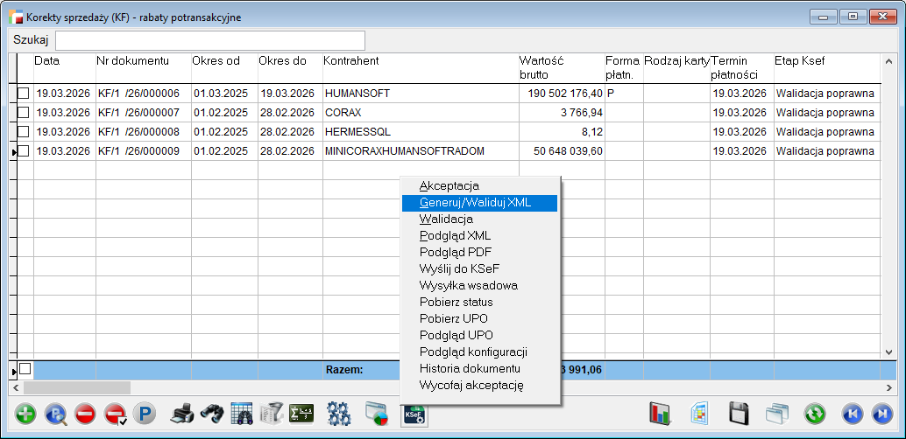Viewport: 906px width, 439px height.
Task: Click the green plus add document icon
Action: pos(26,414)
